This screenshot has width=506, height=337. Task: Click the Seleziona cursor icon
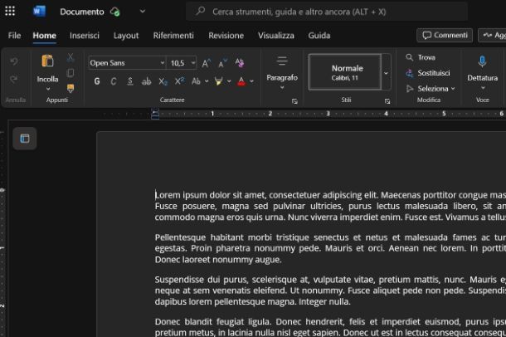click(410, 89)
